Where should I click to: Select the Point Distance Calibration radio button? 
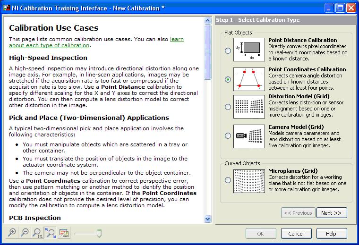pyautogui.click(x=228, y=51)
